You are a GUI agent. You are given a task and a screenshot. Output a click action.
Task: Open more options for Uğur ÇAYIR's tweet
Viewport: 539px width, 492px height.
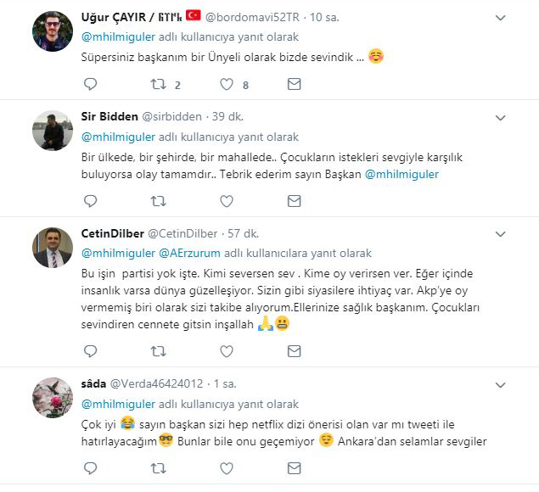pyautogui.click(x=501, y=18)
